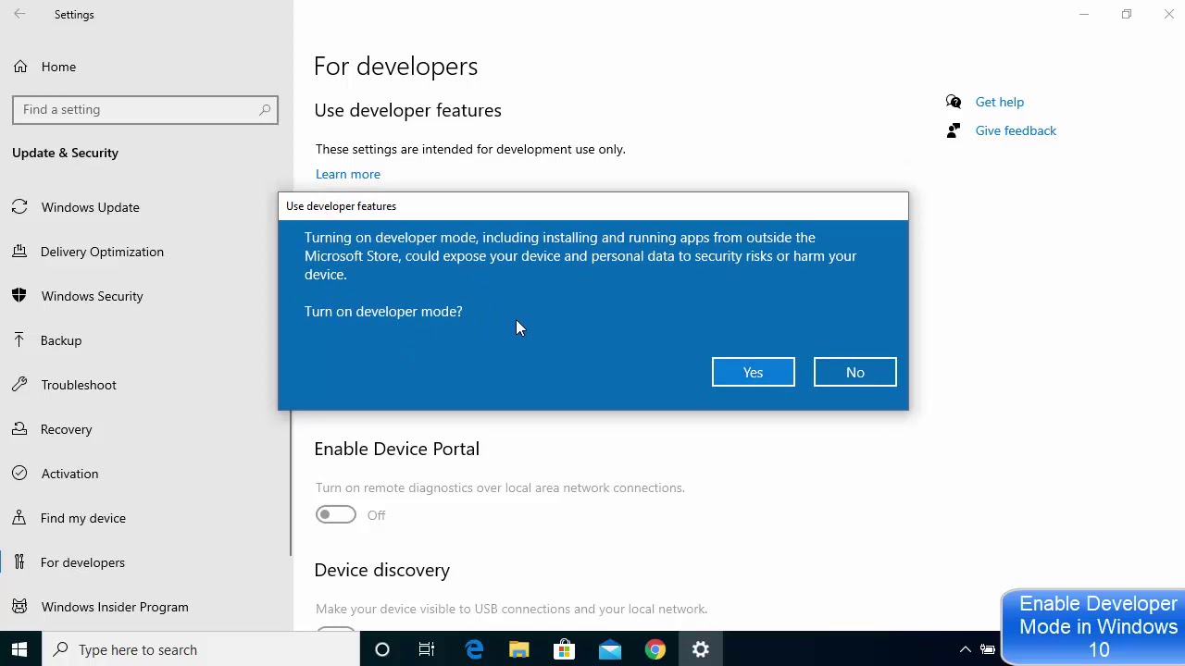
Task: Open Microsoft Store from the taskbar
Action: tap(564, 649)
